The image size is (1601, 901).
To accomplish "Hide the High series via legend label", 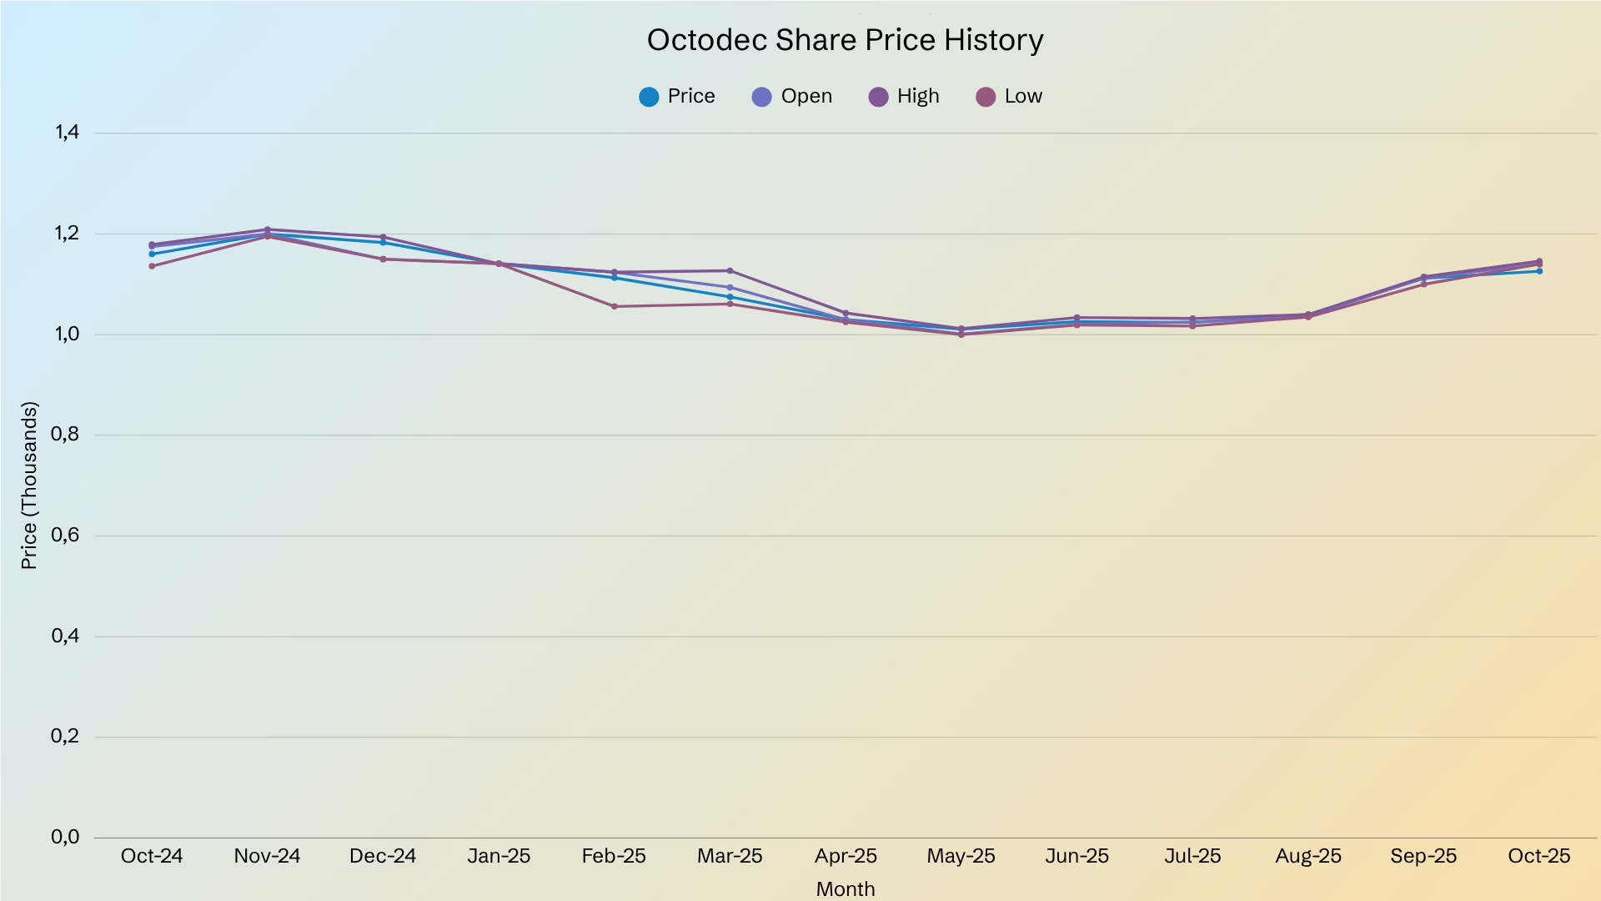I will coord(917,96).
